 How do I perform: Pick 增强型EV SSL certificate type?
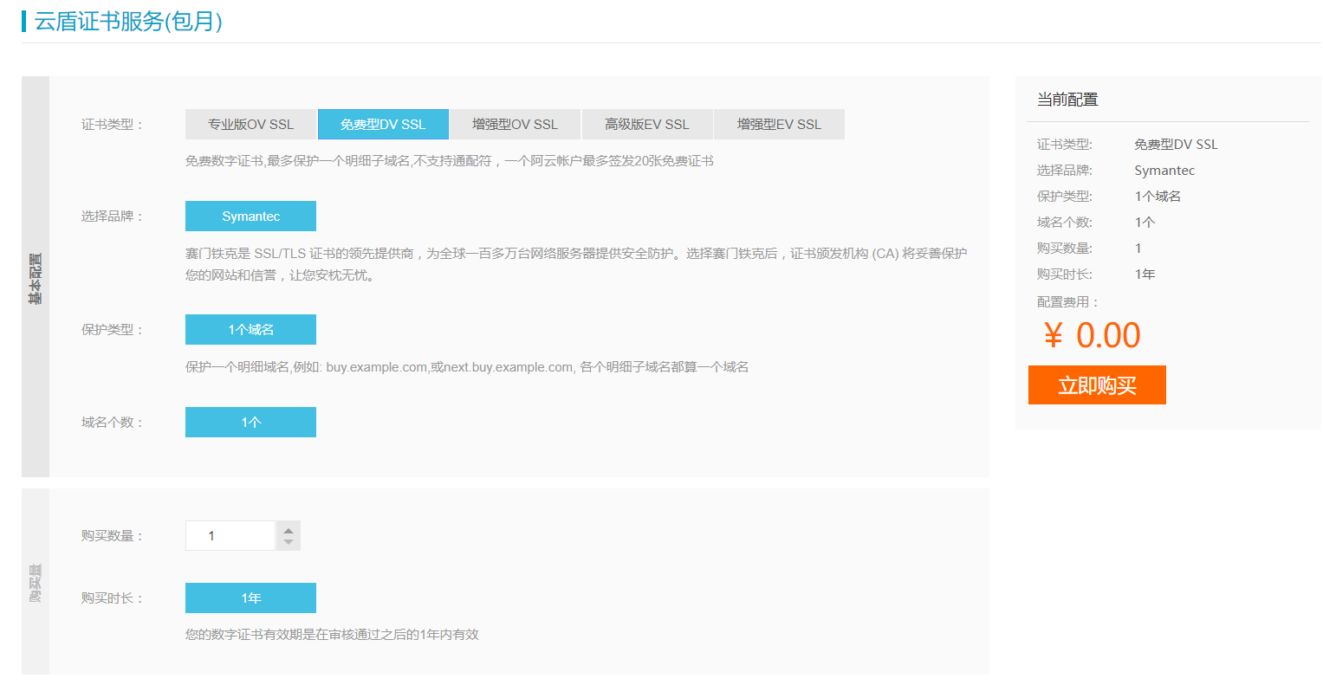pos(779,125)
